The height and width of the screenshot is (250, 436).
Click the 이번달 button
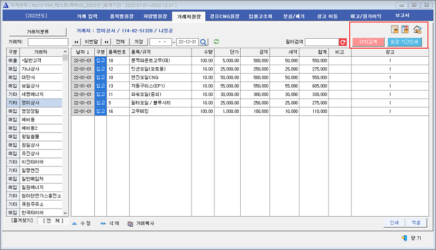(91, 42)
